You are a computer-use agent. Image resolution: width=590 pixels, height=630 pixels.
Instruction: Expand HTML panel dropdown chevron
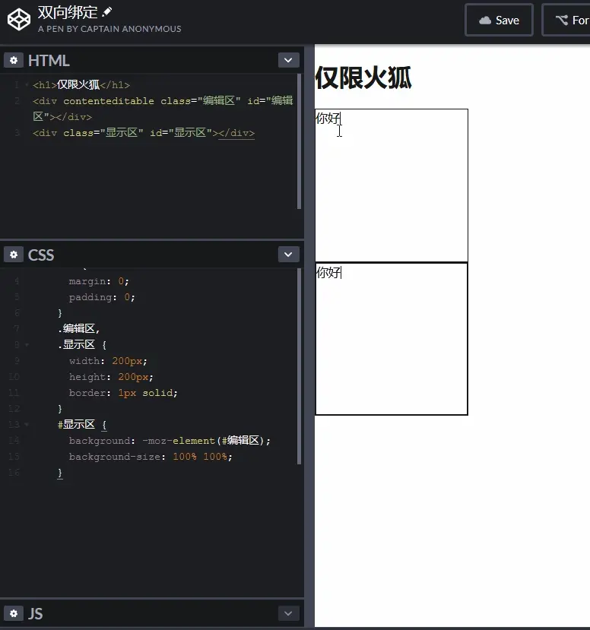(289, 60)
